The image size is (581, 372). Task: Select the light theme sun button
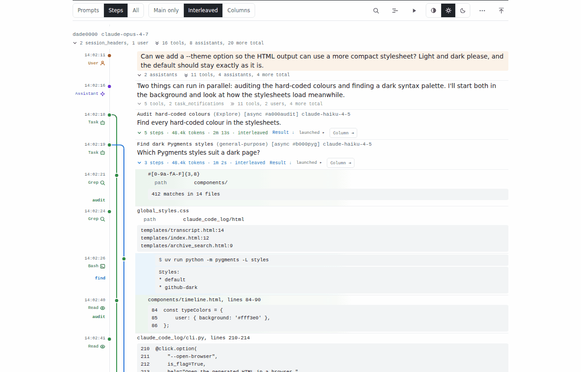(x=448, y=10)
